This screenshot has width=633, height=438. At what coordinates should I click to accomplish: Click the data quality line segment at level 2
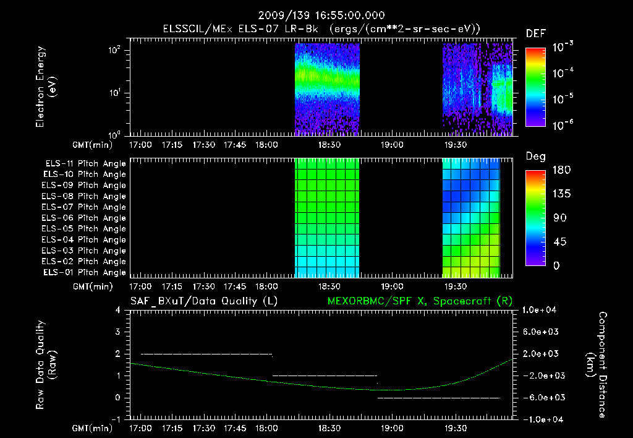[206, 354]
